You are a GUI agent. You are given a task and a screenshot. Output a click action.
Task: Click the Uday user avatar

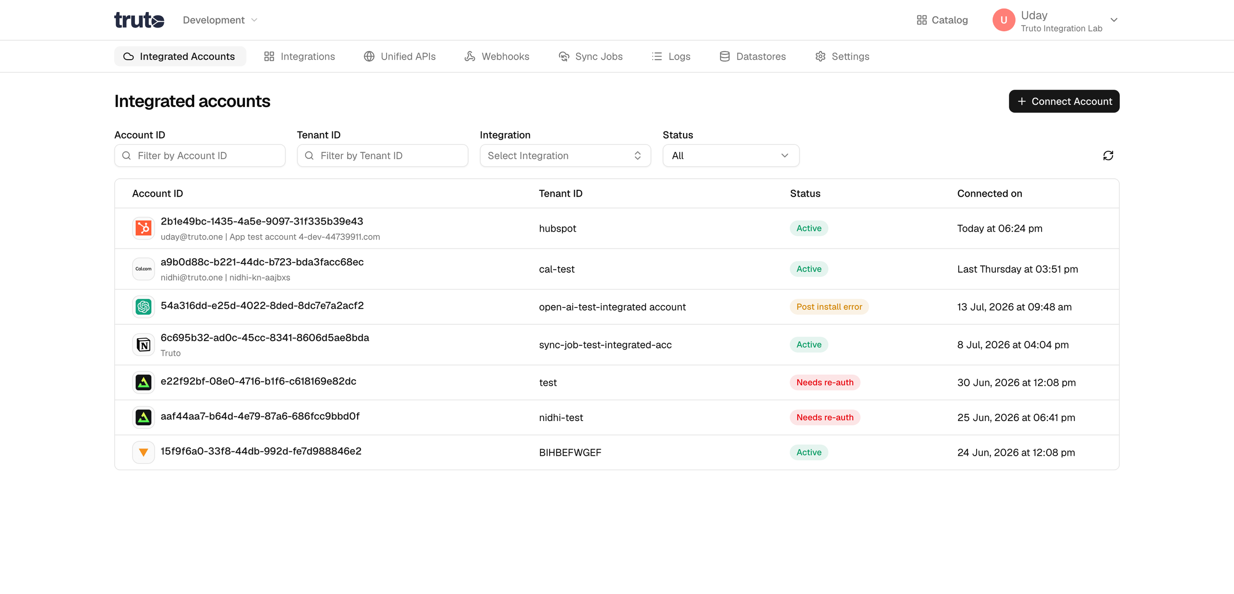(x=1004, y=20)
